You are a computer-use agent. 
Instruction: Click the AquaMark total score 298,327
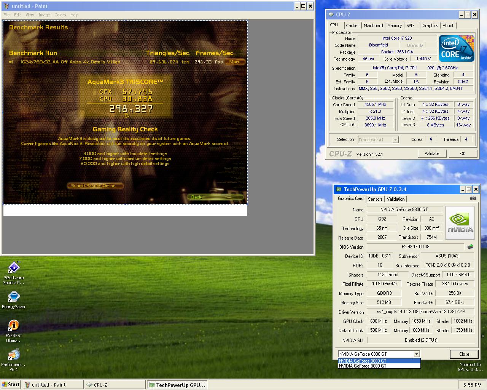(131, 109)
